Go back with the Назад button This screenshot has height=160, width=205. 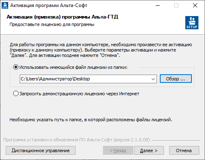pyautogui.click(x=118, y=151)
